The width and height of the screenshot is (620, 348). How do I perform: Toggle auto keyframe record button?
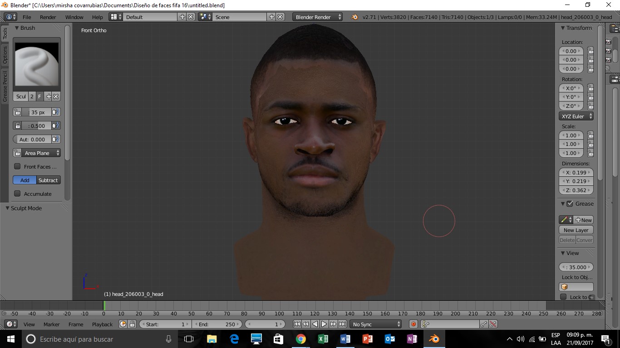(x=413, y=324)
